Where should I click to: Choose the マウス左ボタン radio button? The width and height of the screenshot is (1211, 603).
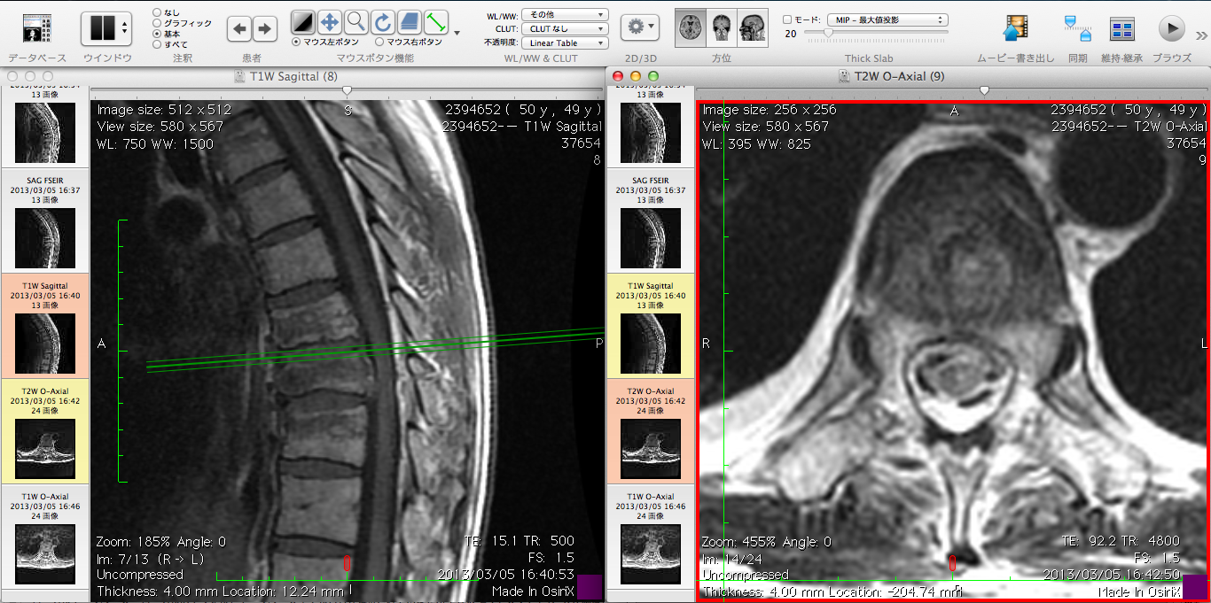tap(296, 42)
